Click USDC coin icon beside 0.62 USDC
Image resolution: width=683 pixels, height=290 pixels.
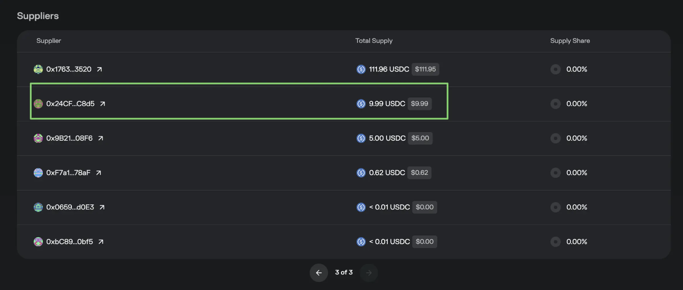click(361, 173)
